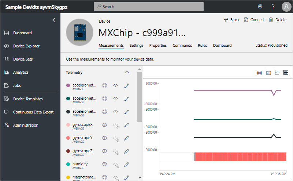Image resolution: width=293 pixels, height=181 pixels.
Task: Edit humidity telemetry with pencil icon
Action: tap(127, 164)
